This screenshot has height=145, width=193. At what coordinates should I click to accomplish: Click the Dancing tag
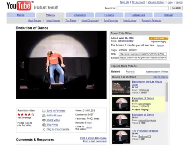click(123, 50)
